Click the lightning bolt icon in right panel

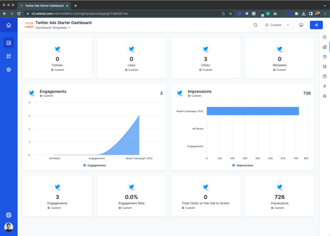[x=325, y=86]
